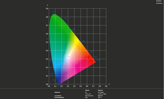Viewport: 164px width, 99px height.
Task: Click the Leuchtdichte: row label
Action: coord(58,96)
